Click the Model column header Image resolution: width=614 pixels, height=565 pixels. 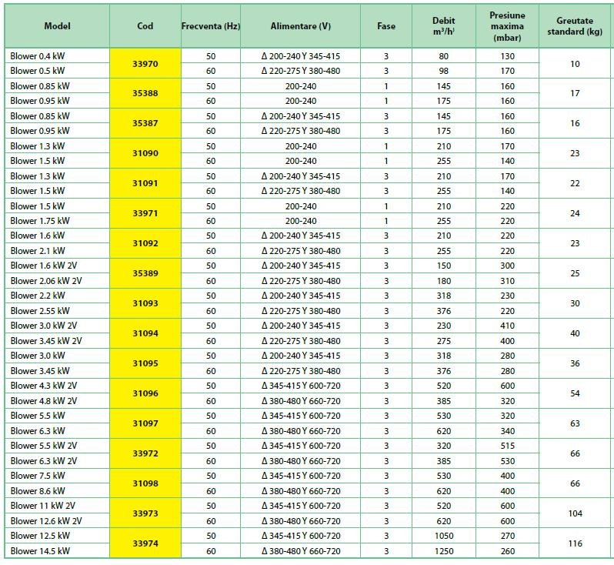(x=57, y=25)
